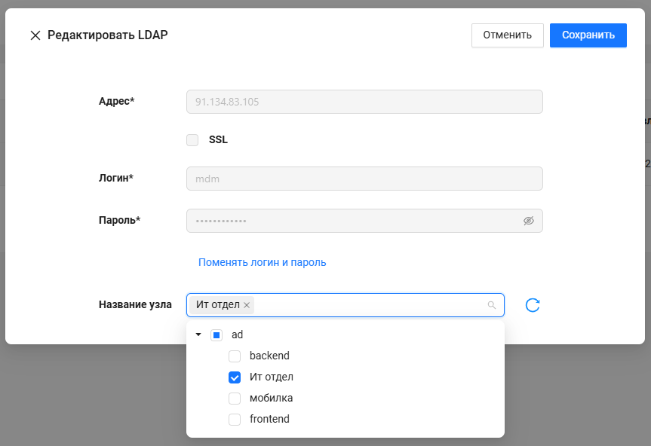
Task: Collapse the 'ad' tree node
Action: 198,334
